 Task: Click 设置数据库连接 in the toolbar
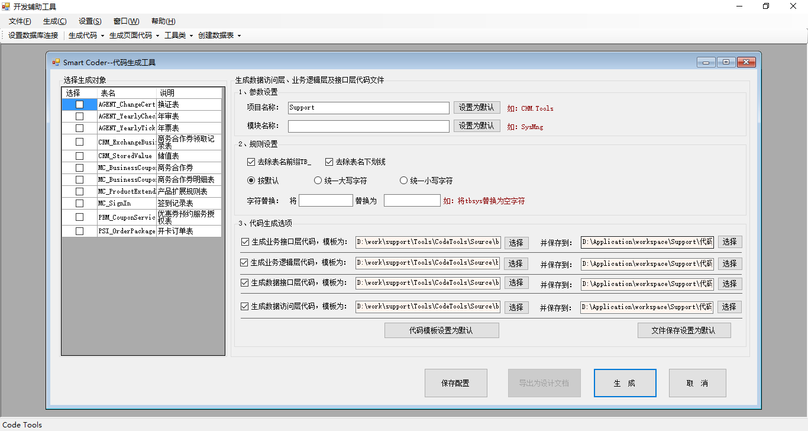click(33, 36)
